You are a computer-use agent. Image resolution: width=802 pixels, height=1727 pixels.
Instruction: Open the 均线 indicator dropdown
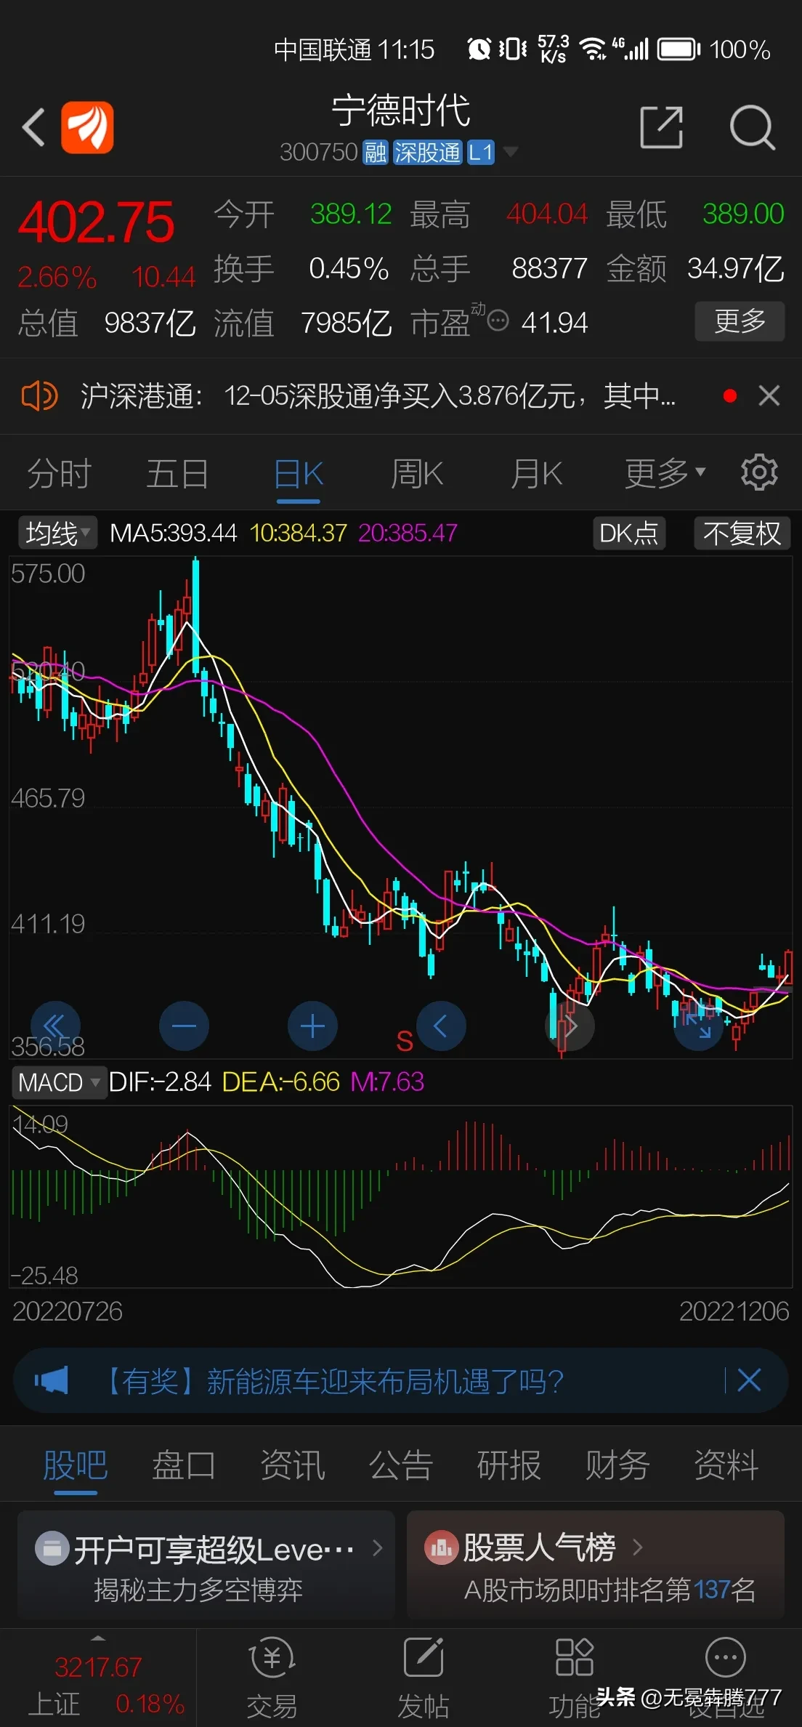point(57,533)
